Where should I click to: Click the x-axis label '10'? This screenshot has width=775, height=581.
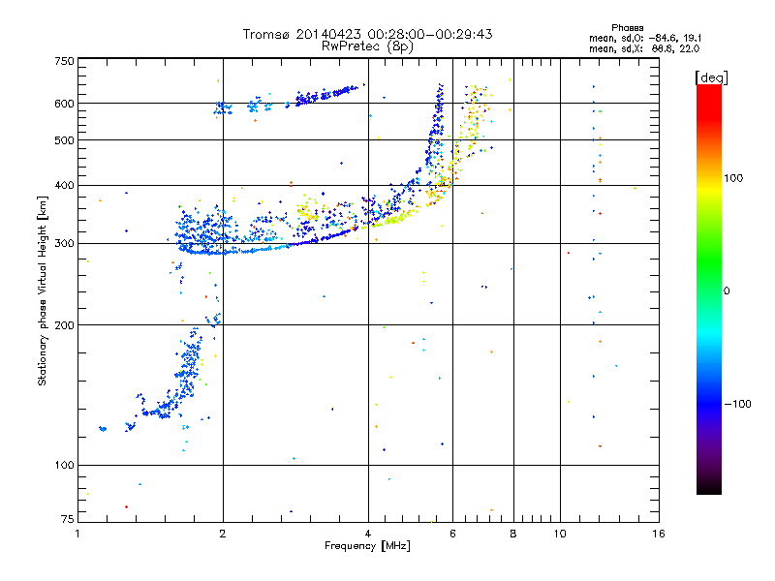(x=560, y=534)
